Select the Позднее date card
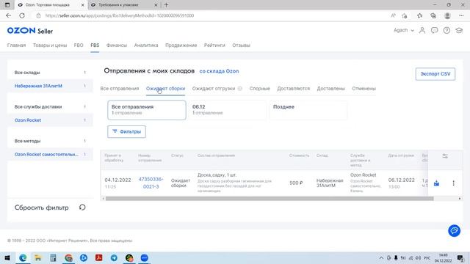This screenshot has height=264, width=470. (308, 110)
